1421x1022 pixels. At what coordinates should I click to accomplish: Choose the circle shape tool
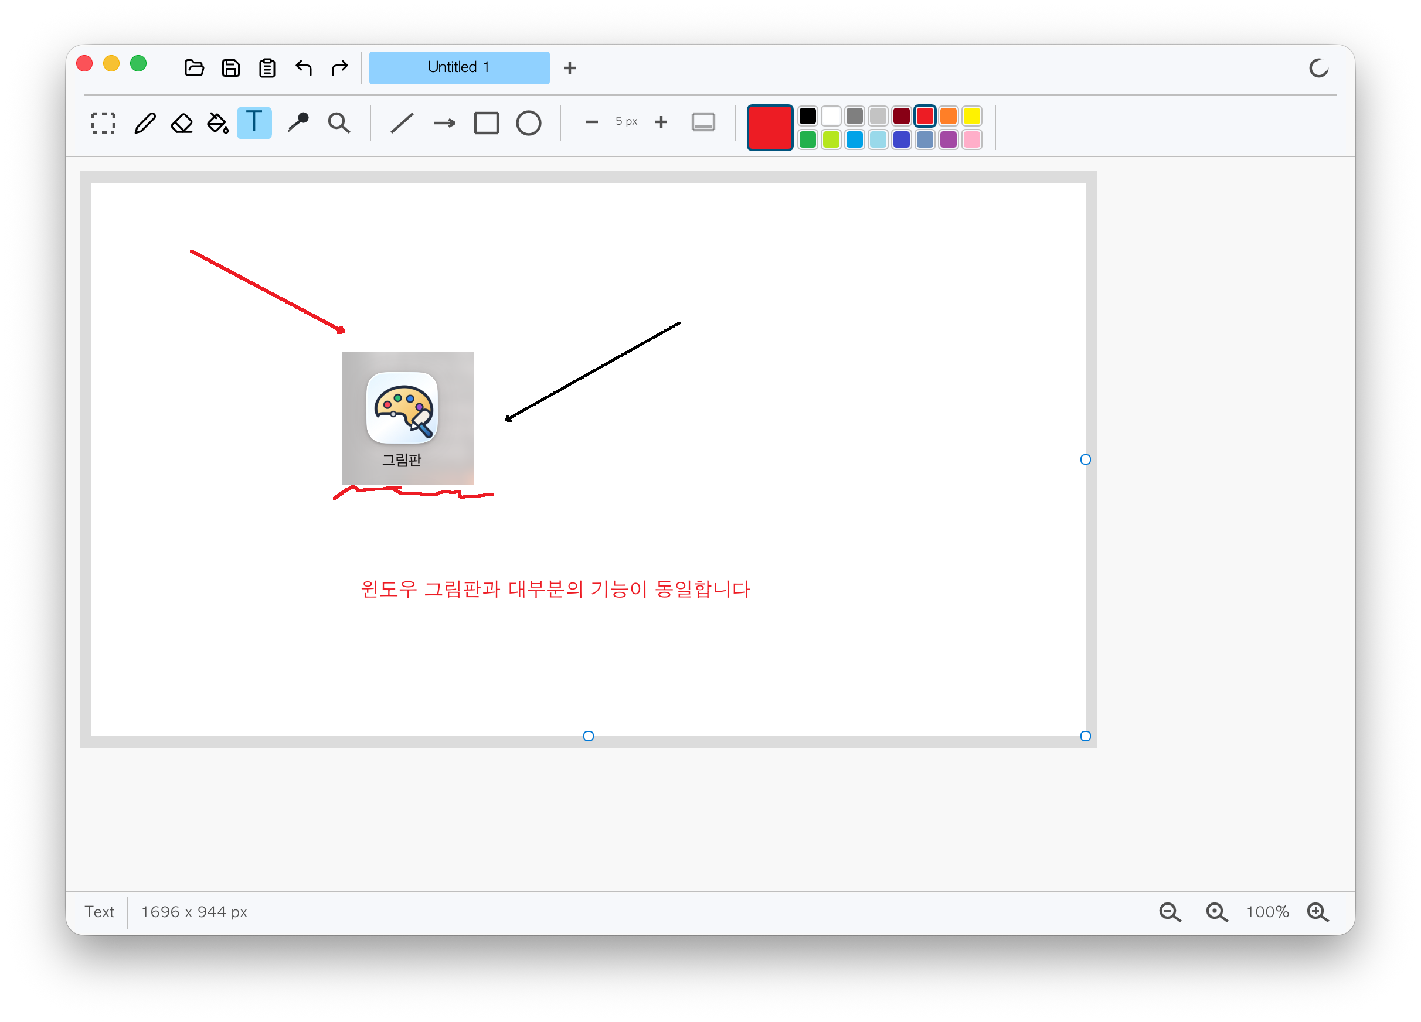[x=529, y=122]
